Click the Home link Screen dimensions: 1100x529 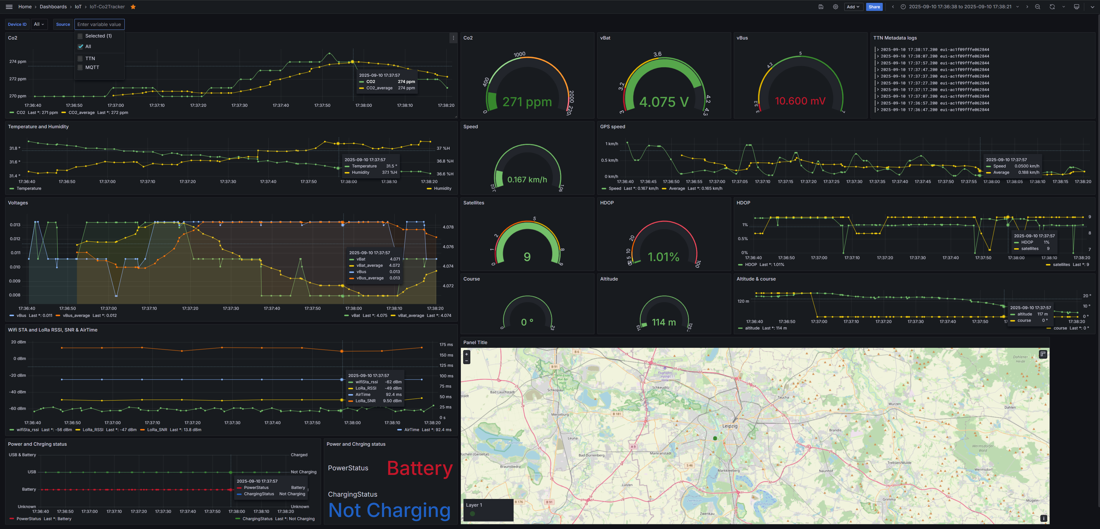tap(25, 6)
